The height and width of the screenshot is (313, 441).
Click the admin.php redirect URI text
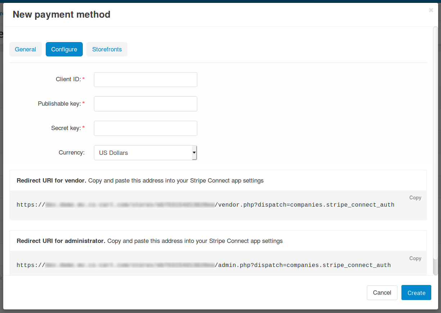(x=204, y=266)
